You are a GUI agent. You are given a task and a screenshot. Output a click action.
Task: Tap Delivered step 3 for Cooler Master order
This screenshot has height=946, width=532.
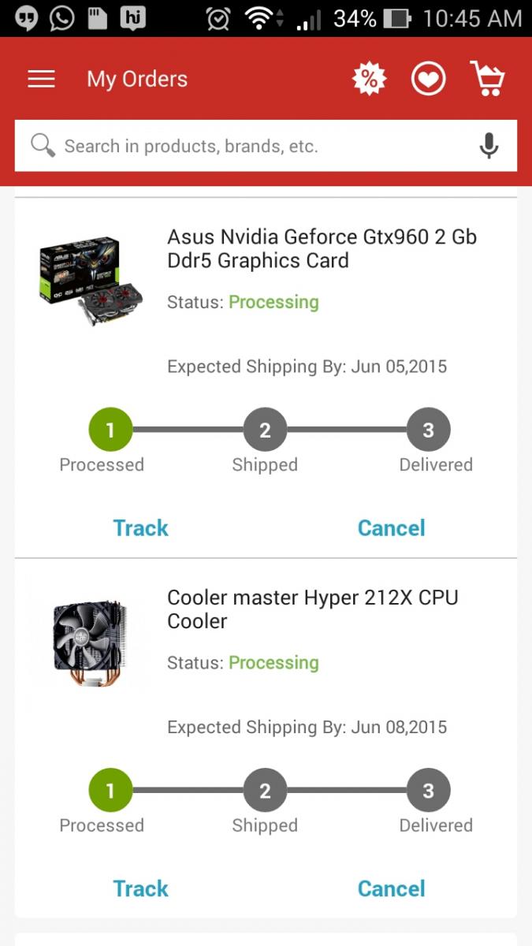(428, 791)
